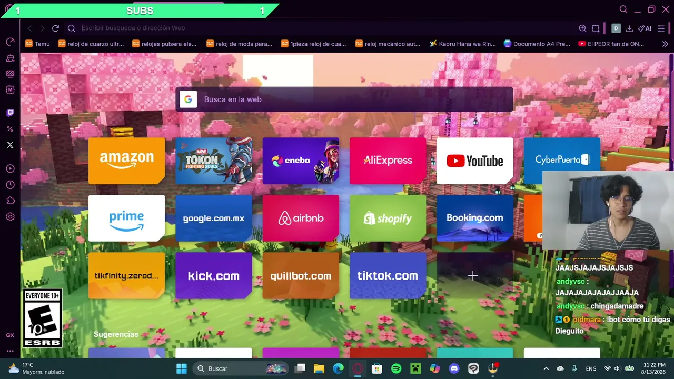Open the Twitch panel in the sidebar

pos(10,113)
